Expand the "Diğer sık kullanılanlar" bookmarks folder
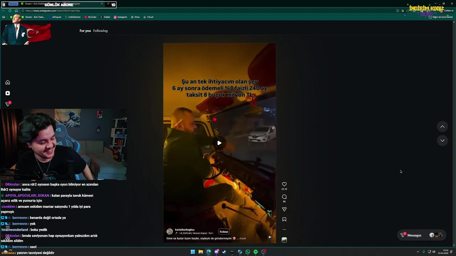Screen dimensions: 456x256 pyautogui.click(x=441, y=17)
